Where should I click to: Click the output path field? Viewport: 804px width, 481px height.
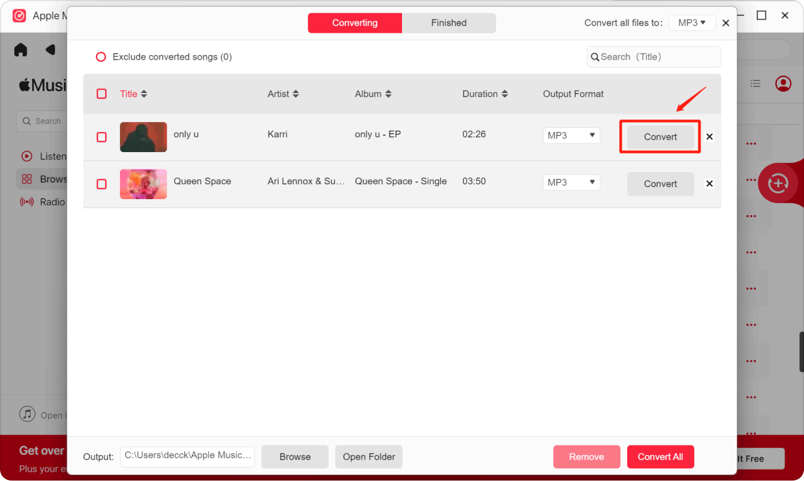pyautogui.click(x=188, y=456)
